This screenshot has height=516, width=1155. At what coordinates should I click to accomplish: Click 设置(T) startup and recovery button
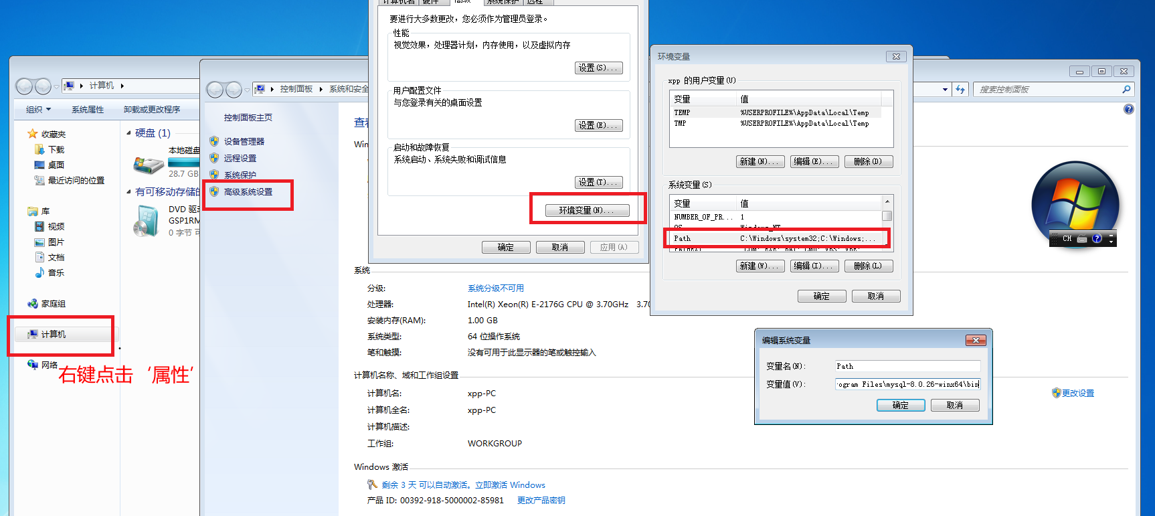pos(598,182)
